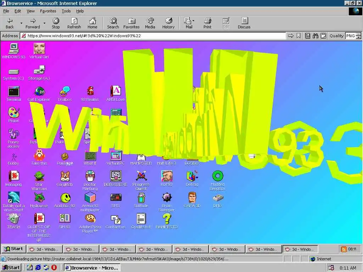363x272 pixels.
Task: Launch the Progress Quest icon
Action: coord(141,181)
